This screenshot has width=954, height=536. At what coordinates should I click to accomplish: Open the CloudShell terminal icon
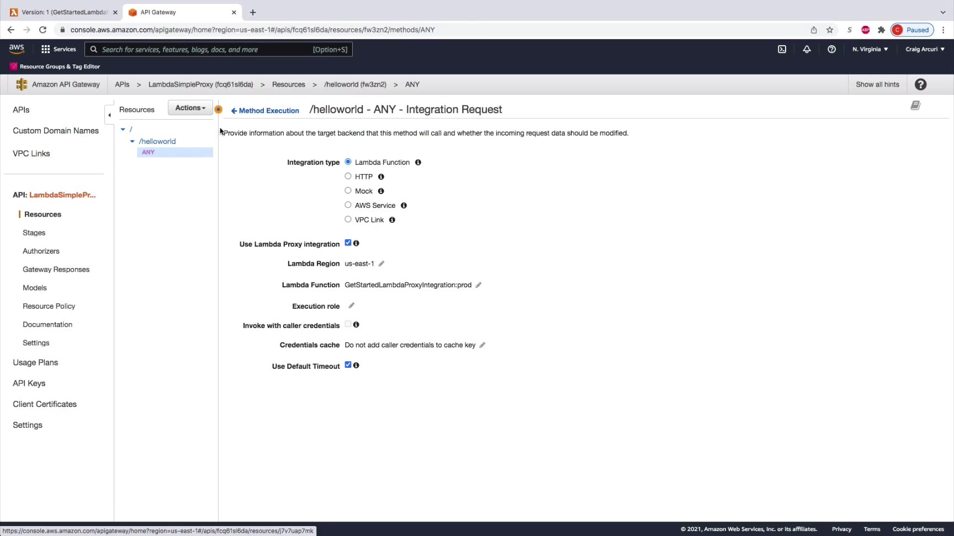click(782, 49)
